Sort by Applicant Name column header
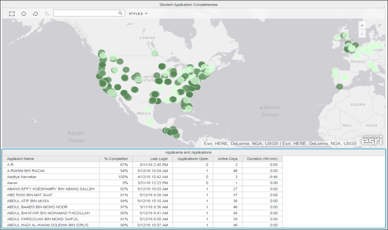Viewport: 388px width, 230px height. click(20, 159)
